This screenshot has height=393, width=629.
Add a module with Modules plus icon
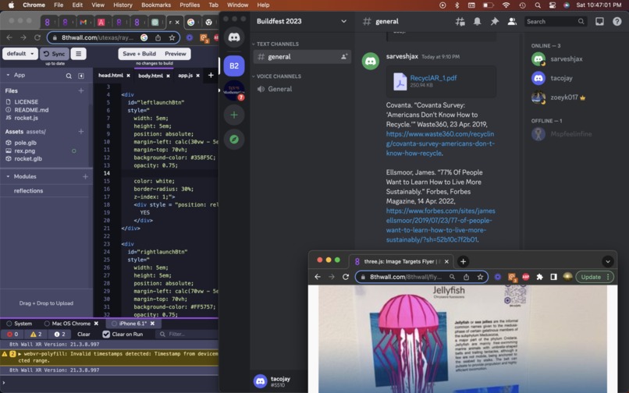pos(85,176)
